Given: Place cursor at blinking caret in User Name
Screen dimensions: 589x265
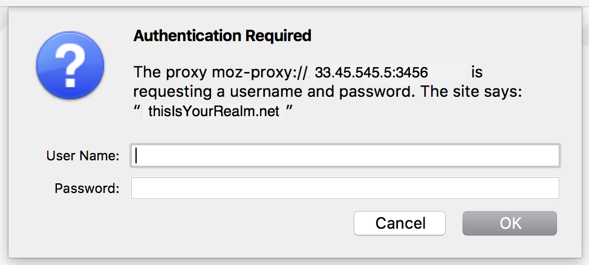Looking at the screenshot, I should 136,155.
